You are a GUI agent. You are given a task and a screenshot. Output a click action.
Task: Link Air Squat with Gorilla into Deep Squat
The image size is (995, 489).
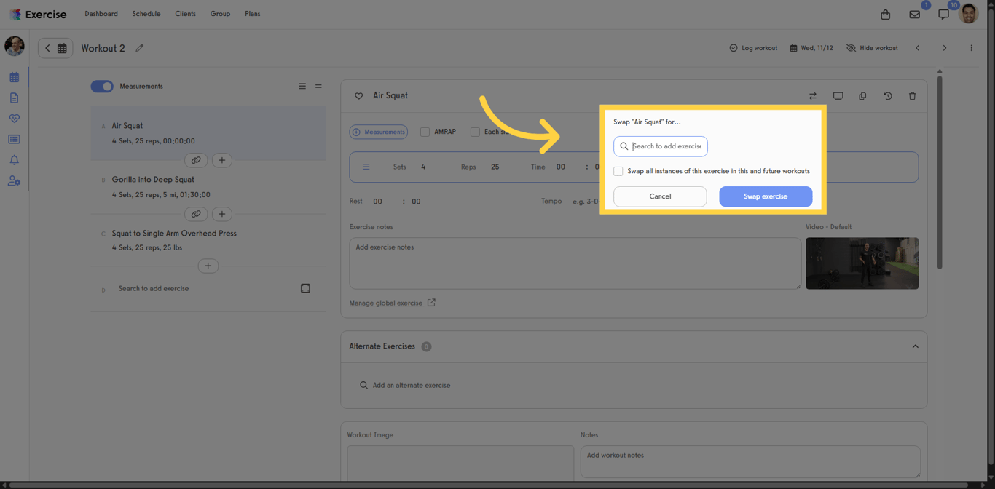(x=196, y=160)
